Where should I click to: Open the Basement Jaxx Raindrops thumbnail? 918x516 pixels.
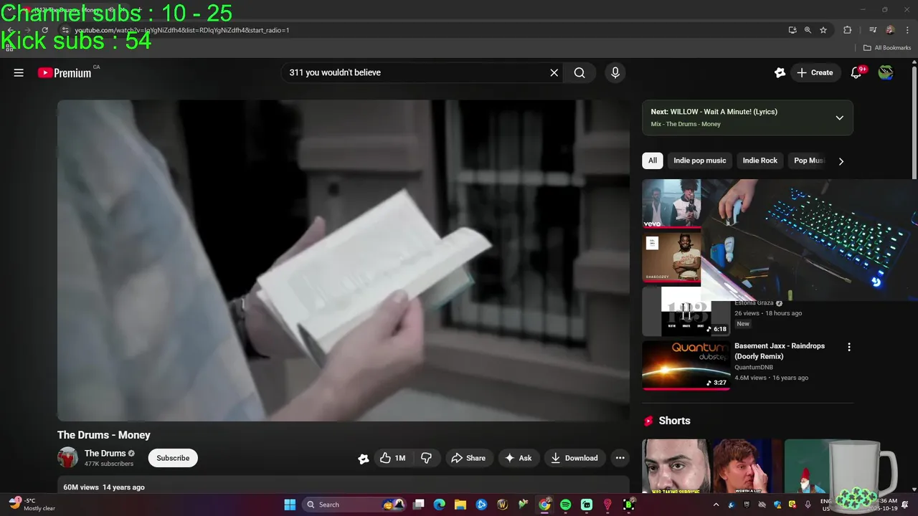686,365
